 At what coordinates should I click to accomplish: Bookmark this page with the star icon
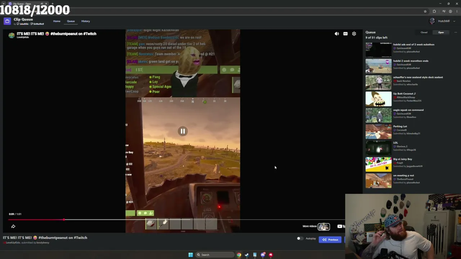(425, 12)
